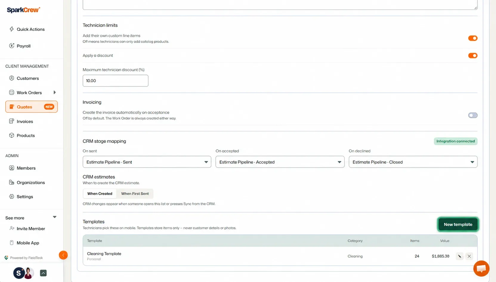Open the Work Orders section

point(29,92)
